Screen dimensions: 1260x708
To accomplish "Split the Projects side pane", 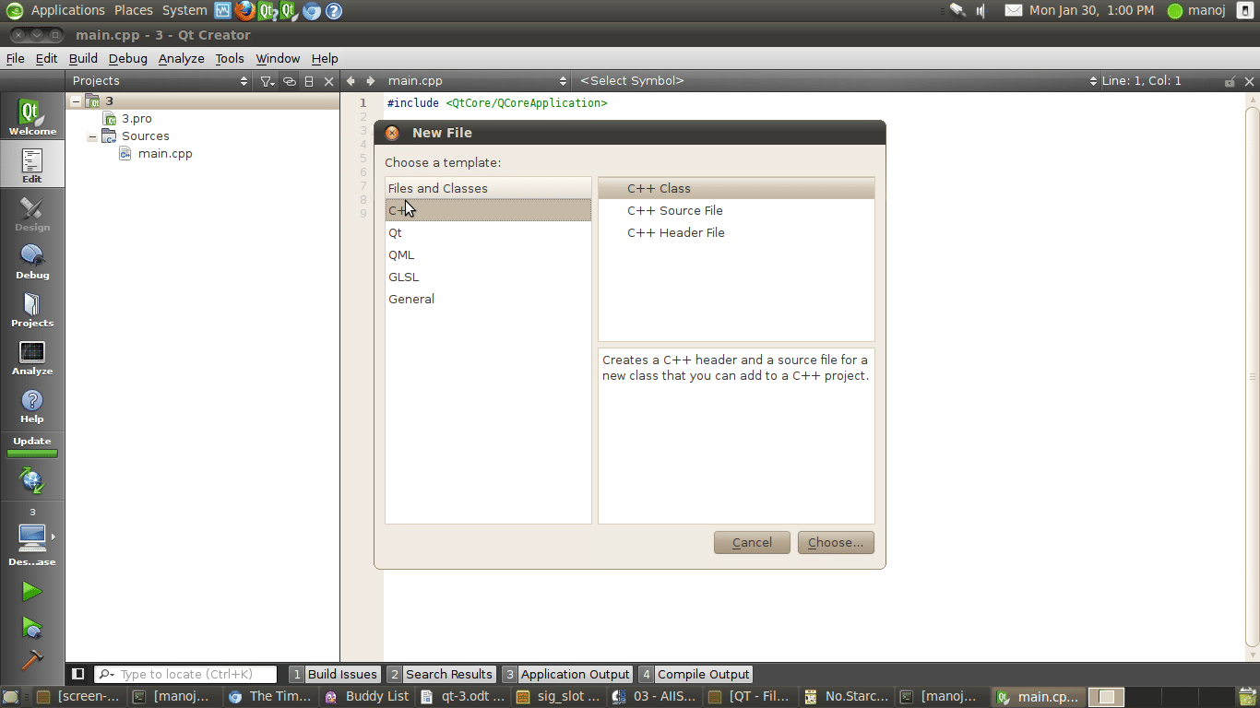I will tap(309, 81).
